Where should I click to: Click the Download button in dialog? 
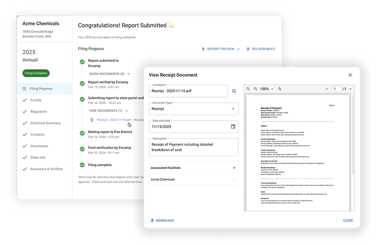[x=162, y=220]
